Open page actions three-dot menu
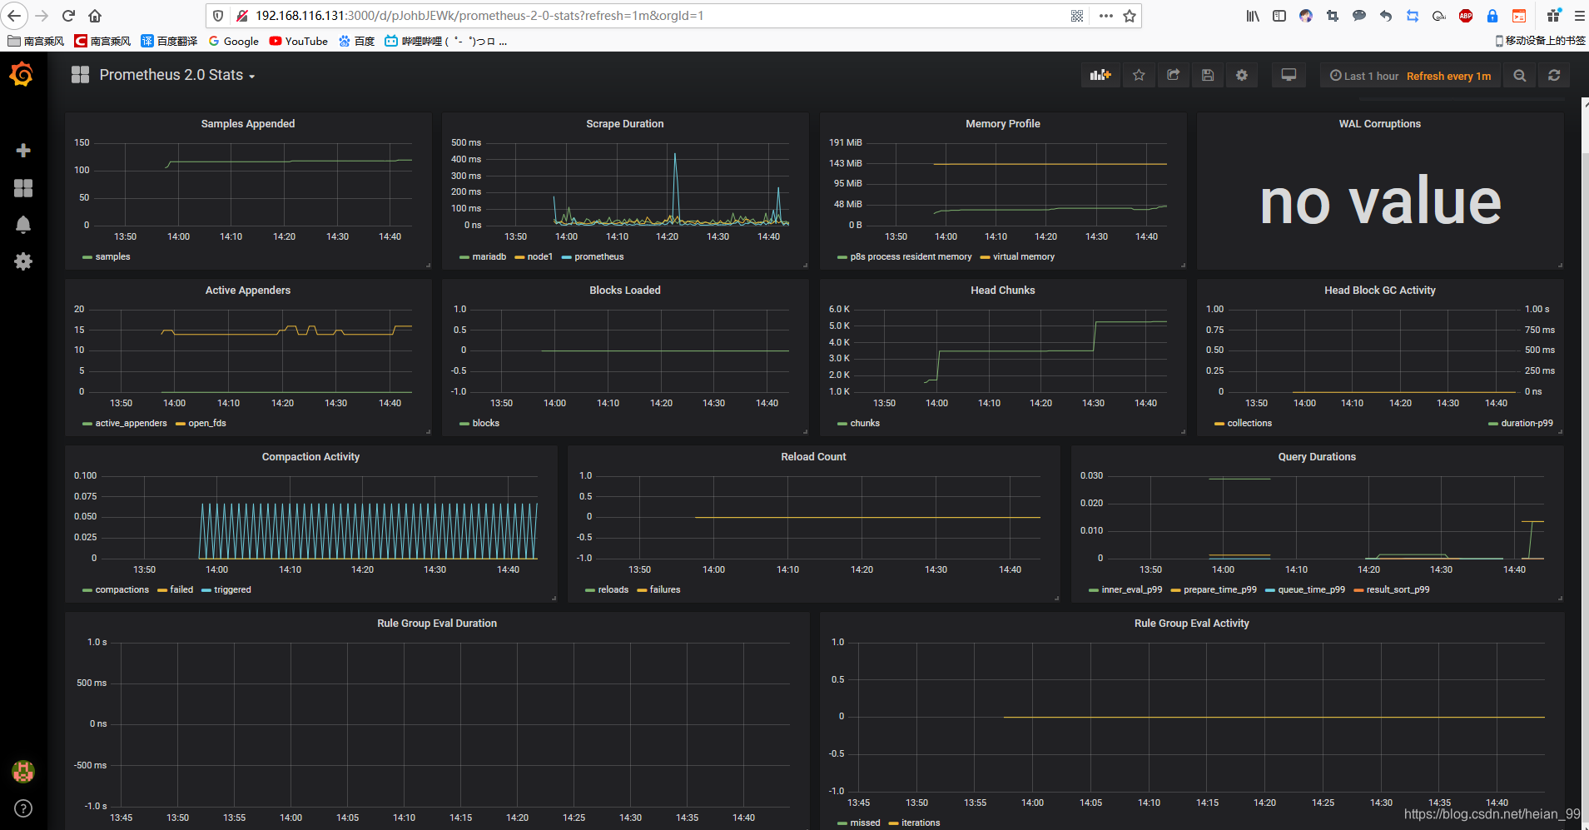Viewport: 1589px width, 830px height. coord(1105,16)
